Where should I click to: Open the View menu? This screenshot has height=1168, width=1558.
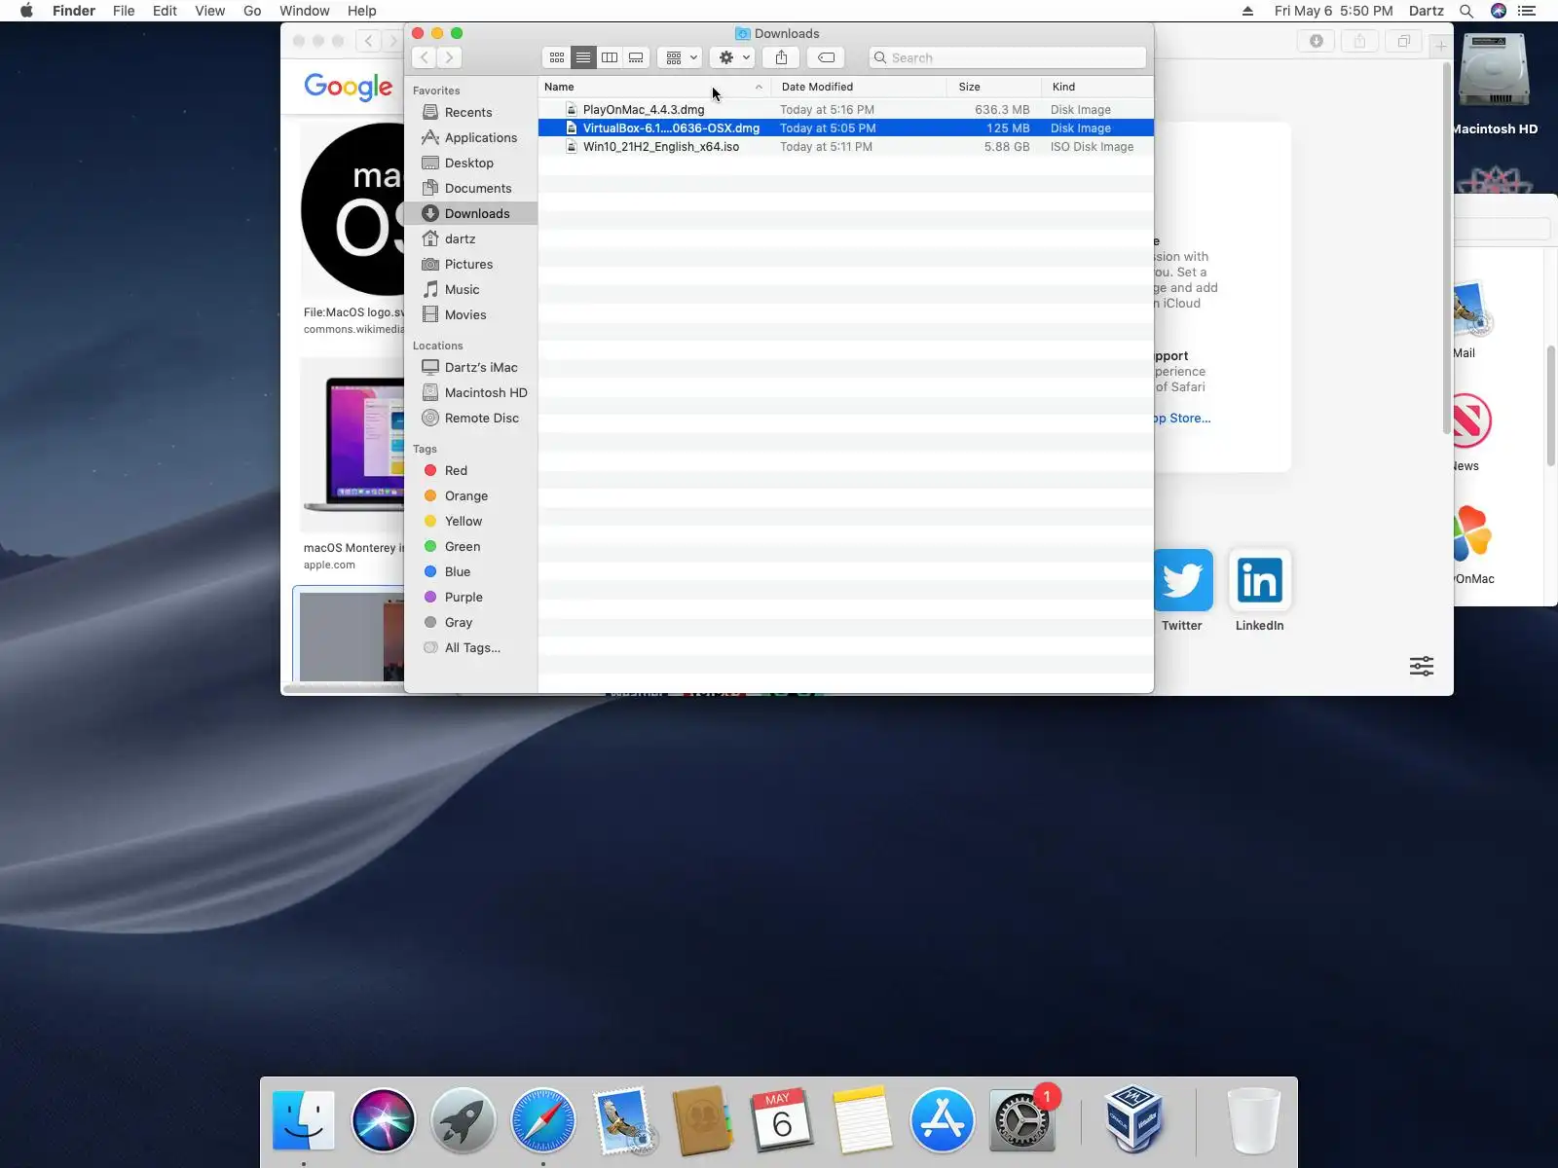[209, 11]
